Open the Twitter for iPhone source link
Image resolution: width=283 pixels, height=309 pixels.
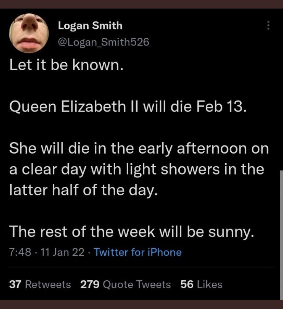[138, 253]
